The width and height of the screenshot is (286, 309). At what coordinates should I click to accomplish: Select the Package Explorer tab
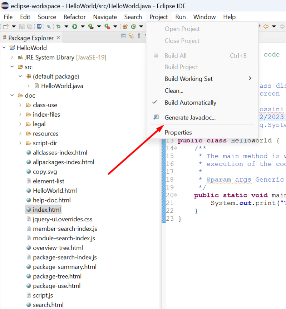(x=31, y=38)
